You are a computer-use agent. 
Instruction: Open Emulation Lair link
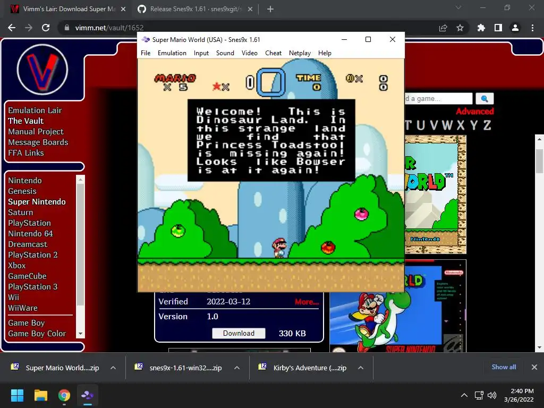pos(35,110)
